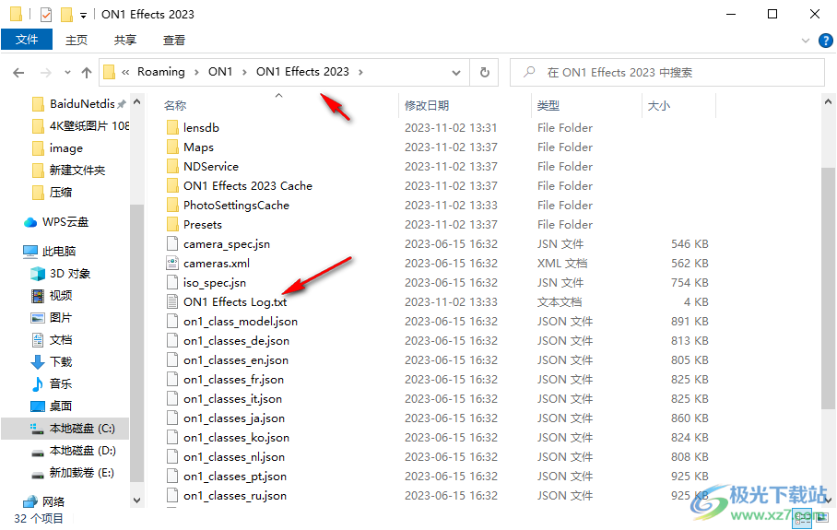Viewport: 837px width, 530px height.
Task: Click the navigation pane scroll down arrow
Action: click(x=136, y=501)
